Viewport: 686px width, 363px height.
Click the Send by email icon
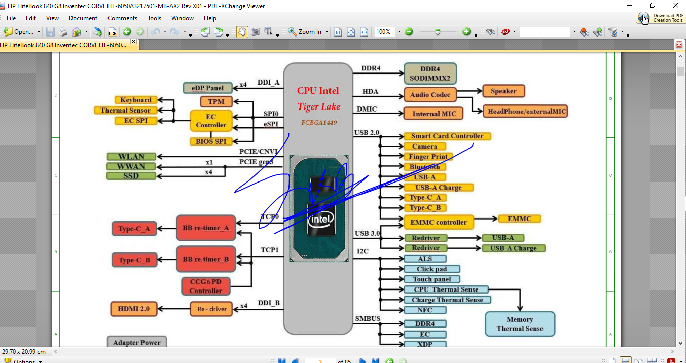pyautogui.click(x=76, y=31)
